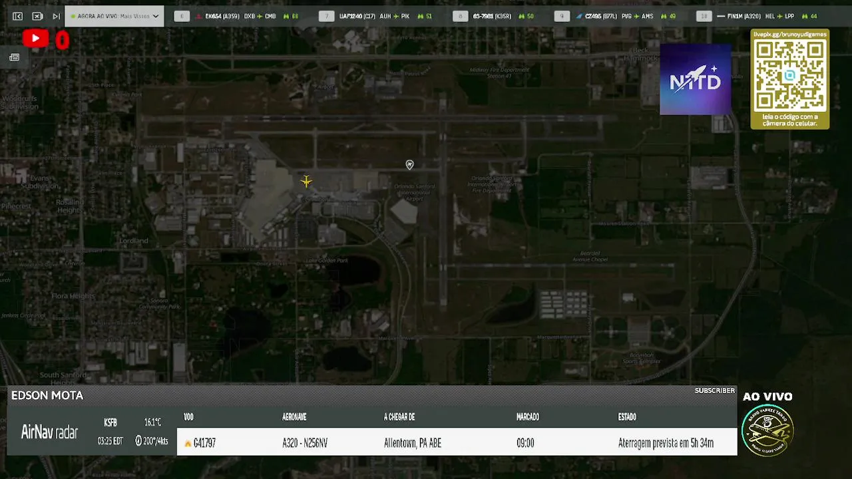Collapse the flight bar with the leftmost arrow icon

coord(18,16)
